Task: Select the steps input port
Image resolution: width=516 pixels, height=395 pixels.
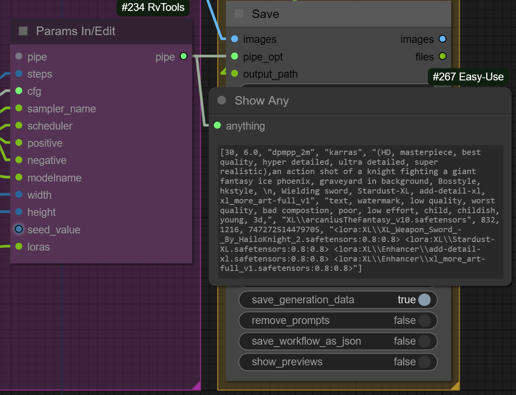Action: pos(19,73)
